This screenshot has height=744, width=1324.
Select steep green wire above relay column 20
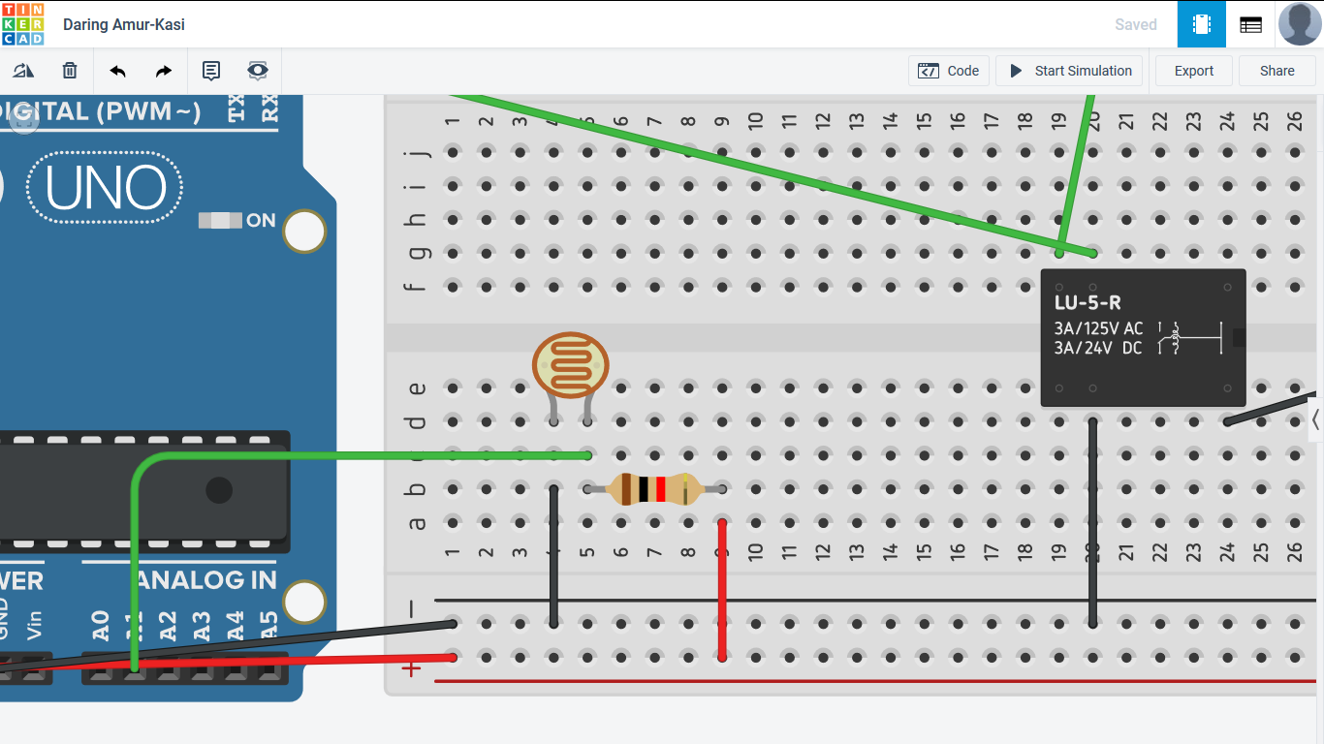pos(1076,174)
